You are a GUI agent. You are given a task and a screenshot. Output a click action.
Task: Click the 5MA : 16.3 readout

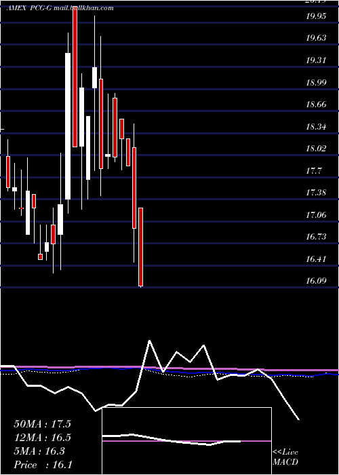pos(39,451)
